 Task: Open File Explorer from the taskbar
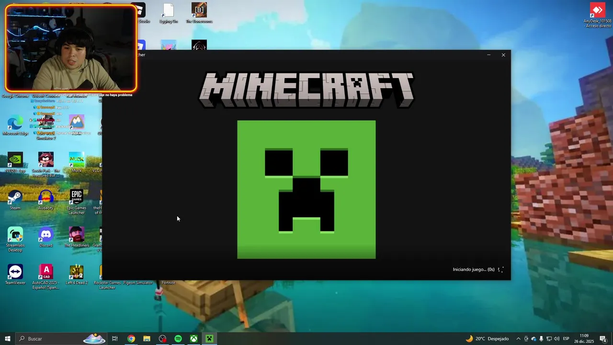[147, 339]
